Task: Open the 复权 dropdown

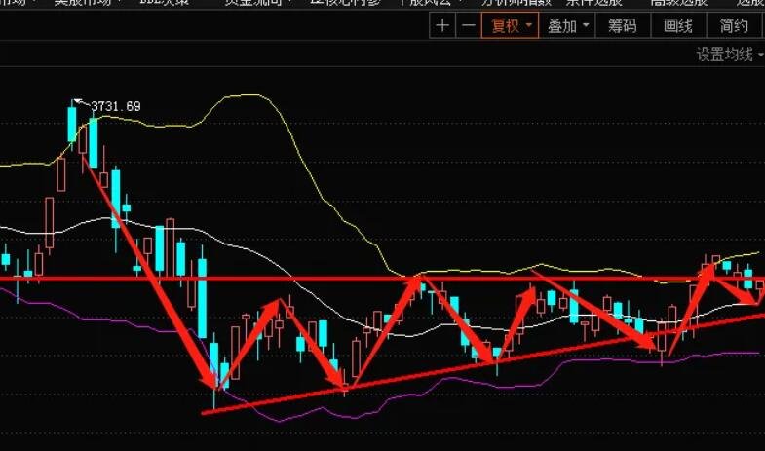Action: tap(510, 25)
